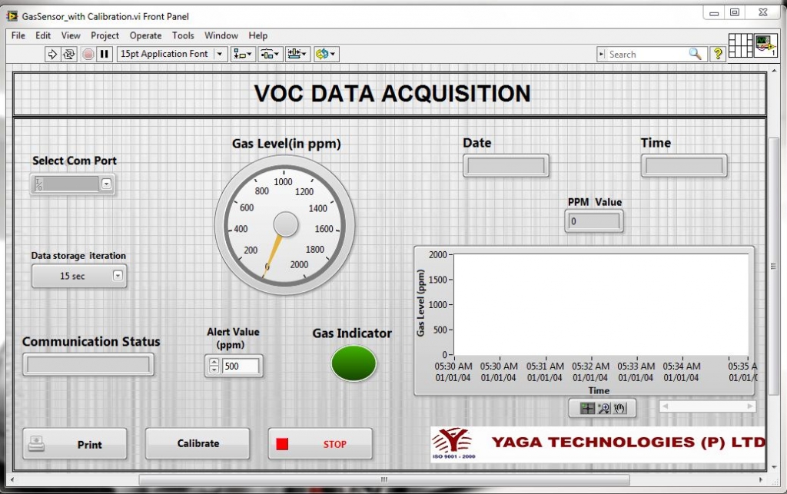
Task: Expand the Select Com Port dropdown
Action: tap(106, 184)
